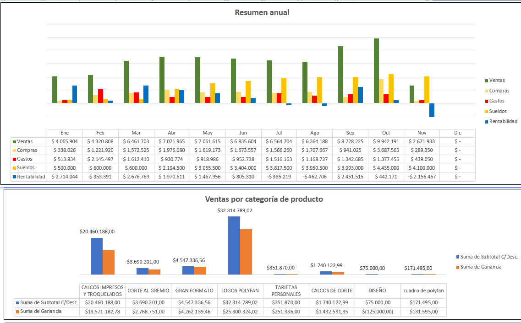Select the "Suma de Ganancia" legend entry in product chart
This screenshot has height=323, width=521.
tap(479, 267)
